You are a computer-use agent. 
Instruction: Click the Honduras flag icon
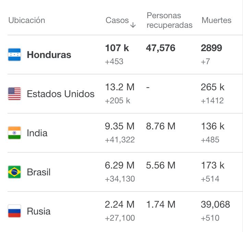pyautogui.click(x=14, y=55)
